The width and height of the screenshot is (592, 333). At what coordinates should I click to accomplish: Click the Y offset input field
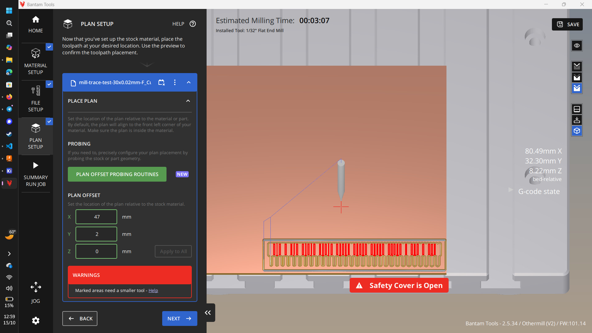pos(97,234)
